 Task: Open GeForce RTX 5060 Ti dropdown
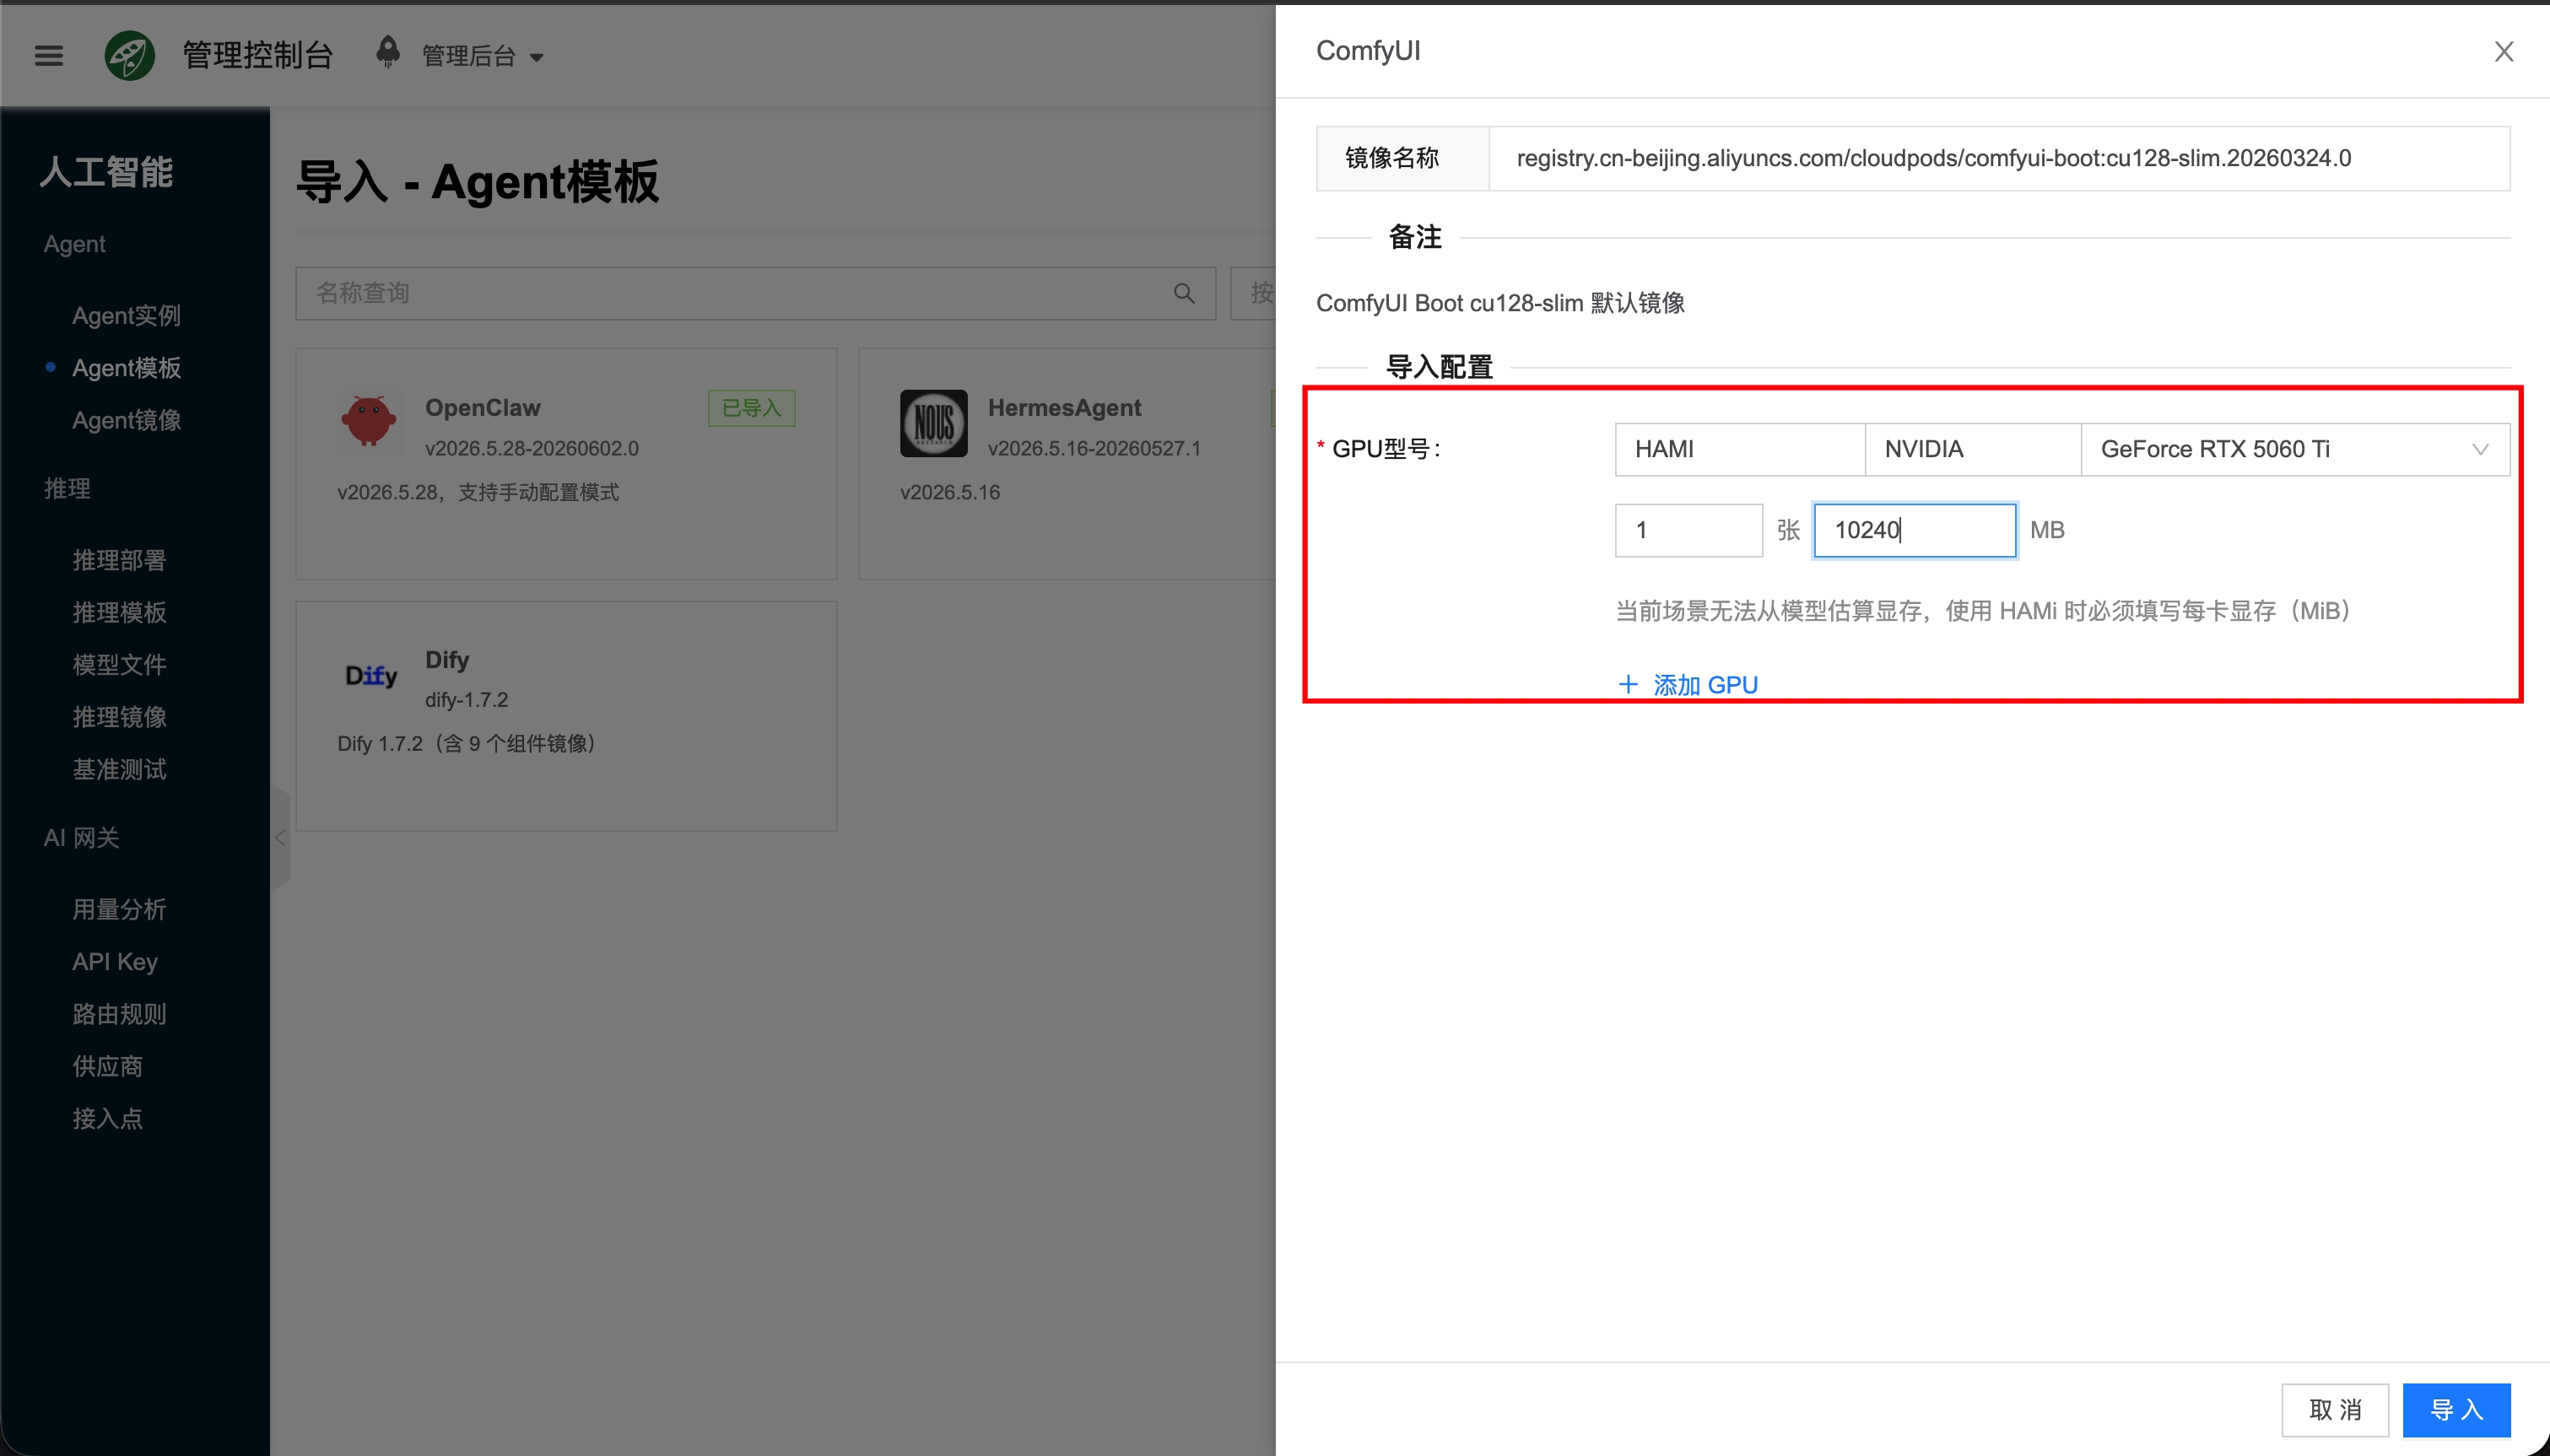[2295, 449]
